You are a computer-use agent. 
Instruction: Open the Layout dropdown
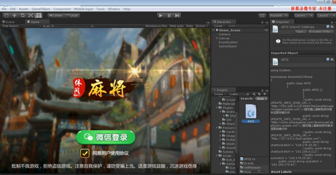click(x=325, y=15)
